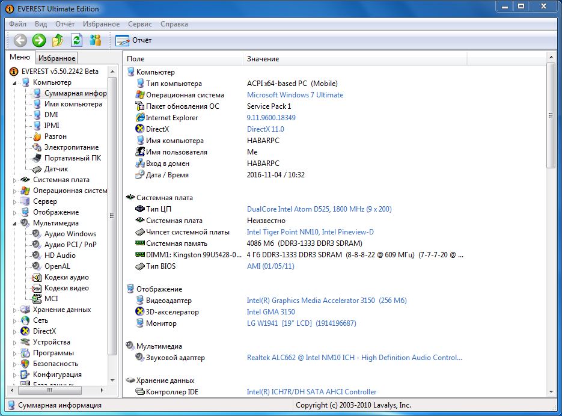Open the Microsoft Windows 7 Ultimate link

tap(295, 95)
